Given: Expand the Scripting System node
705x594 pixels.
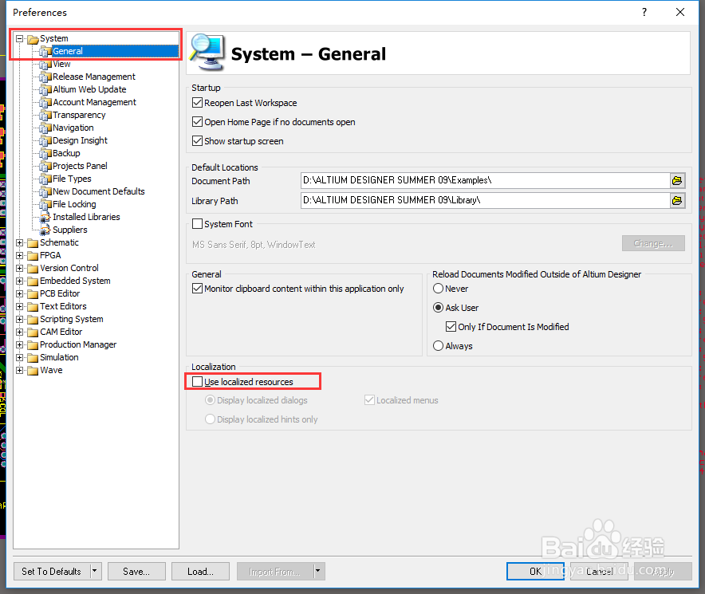Looking at the screenshot, I should pos(19,319).
